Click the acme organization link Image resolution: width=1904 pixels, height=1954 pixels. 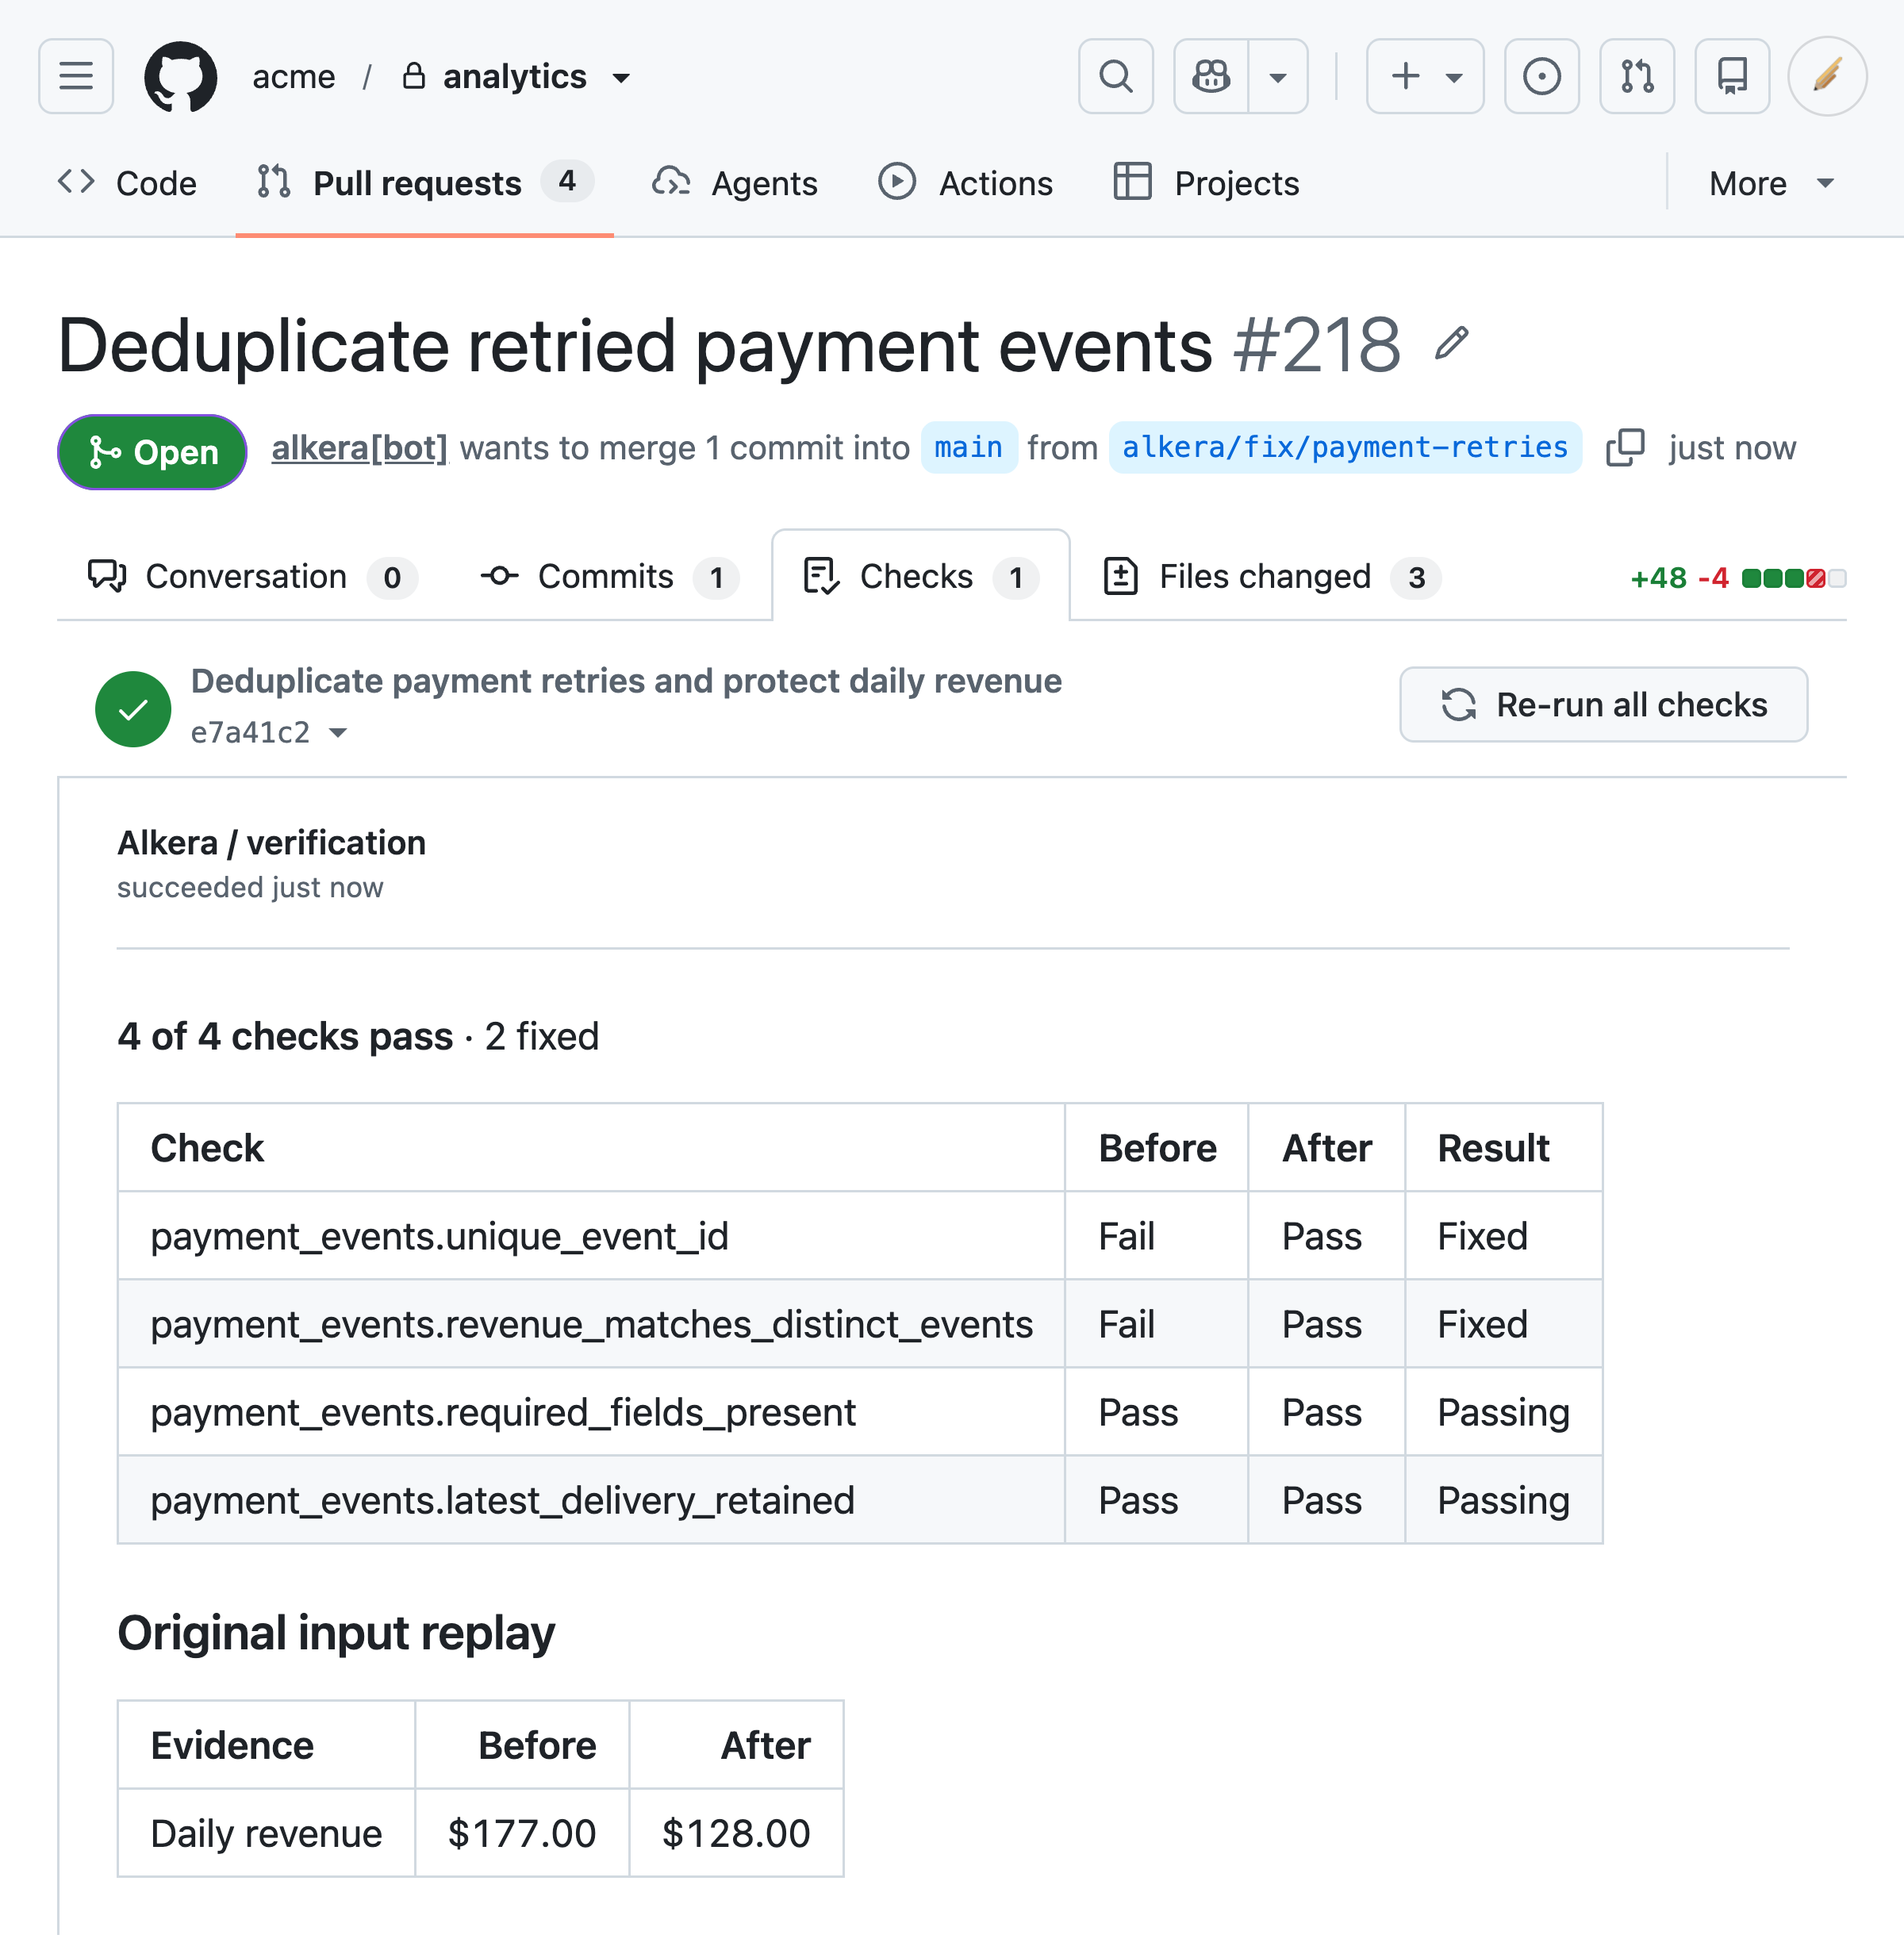pos(294,77)
